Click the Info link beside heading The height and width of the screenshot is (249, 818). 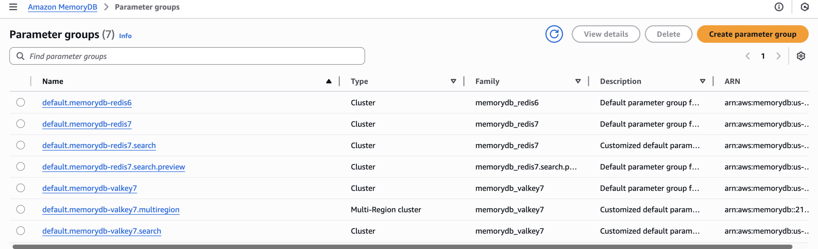pos(125,36)
